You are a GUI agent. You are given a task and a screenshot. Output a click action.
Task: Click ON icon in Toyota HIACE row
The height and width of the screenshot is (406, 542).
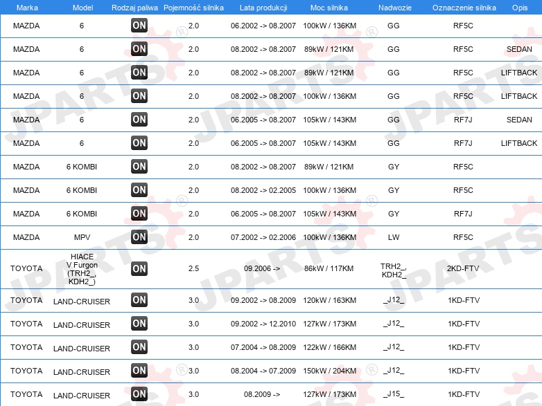(139, 269)
